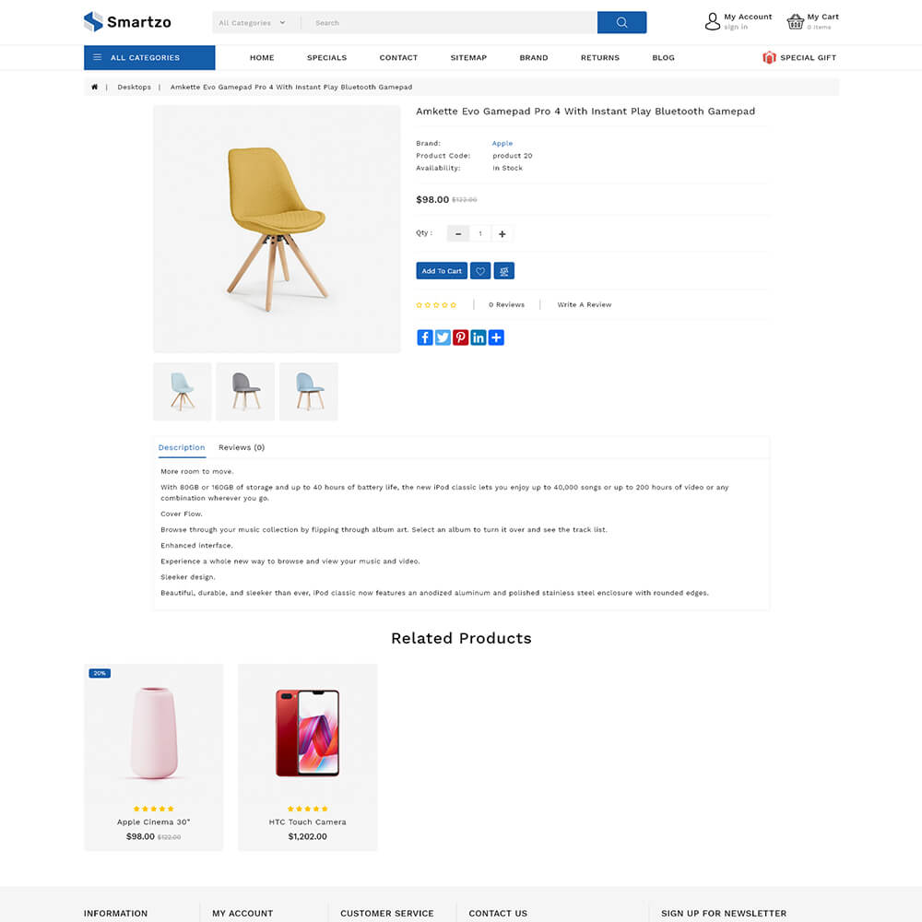Image resolution: width=922 pixels, height=922 pixels.
Task: Share product on Pinterest
Action: 460,337
